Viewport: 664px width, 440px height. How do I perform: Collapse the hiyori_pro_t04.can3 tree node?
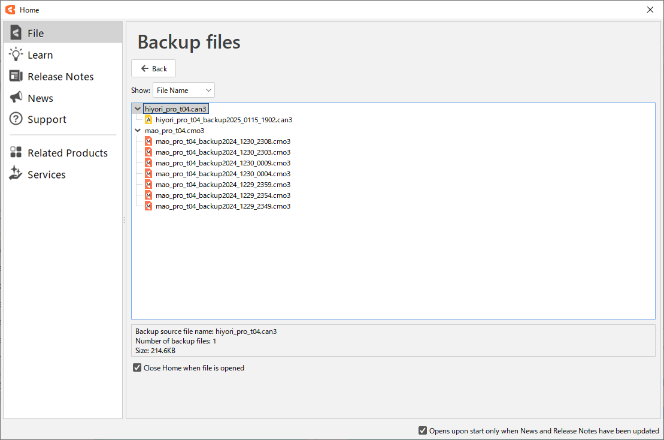(138, 109)
